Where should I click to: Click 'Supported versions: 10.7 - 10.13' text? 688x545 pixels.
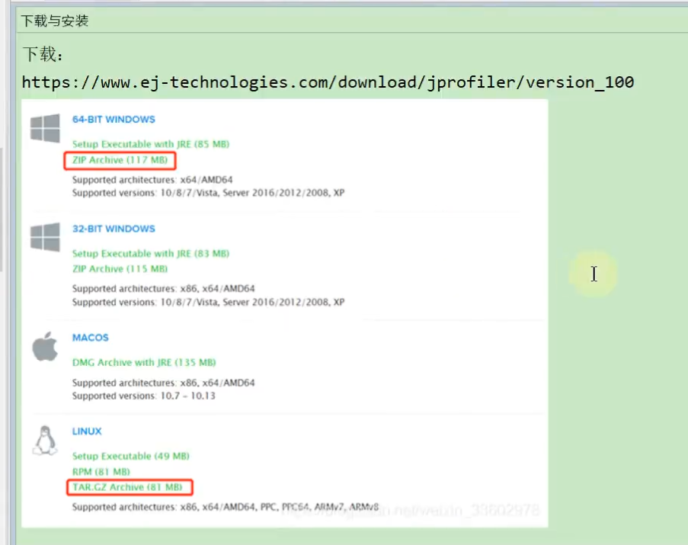[x=143, y=396]
